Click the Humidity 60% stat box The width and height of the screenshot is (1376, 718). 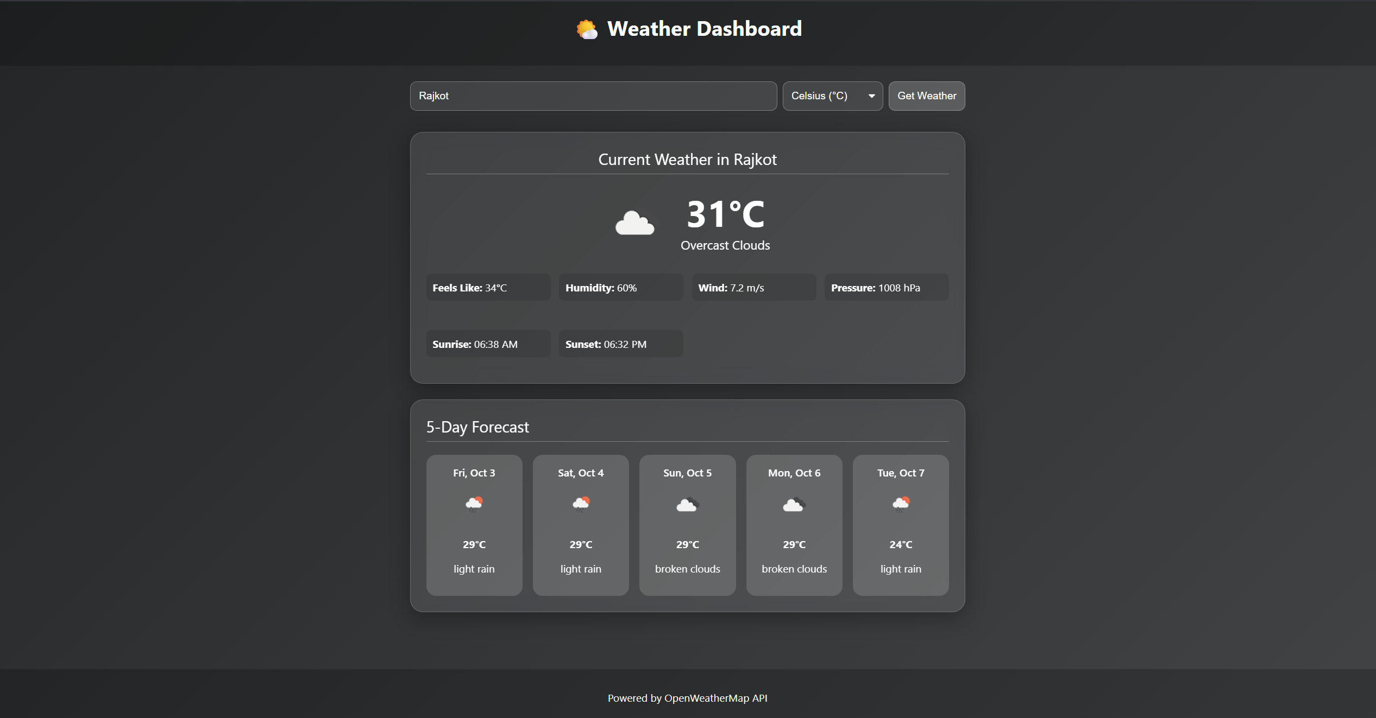620,287
